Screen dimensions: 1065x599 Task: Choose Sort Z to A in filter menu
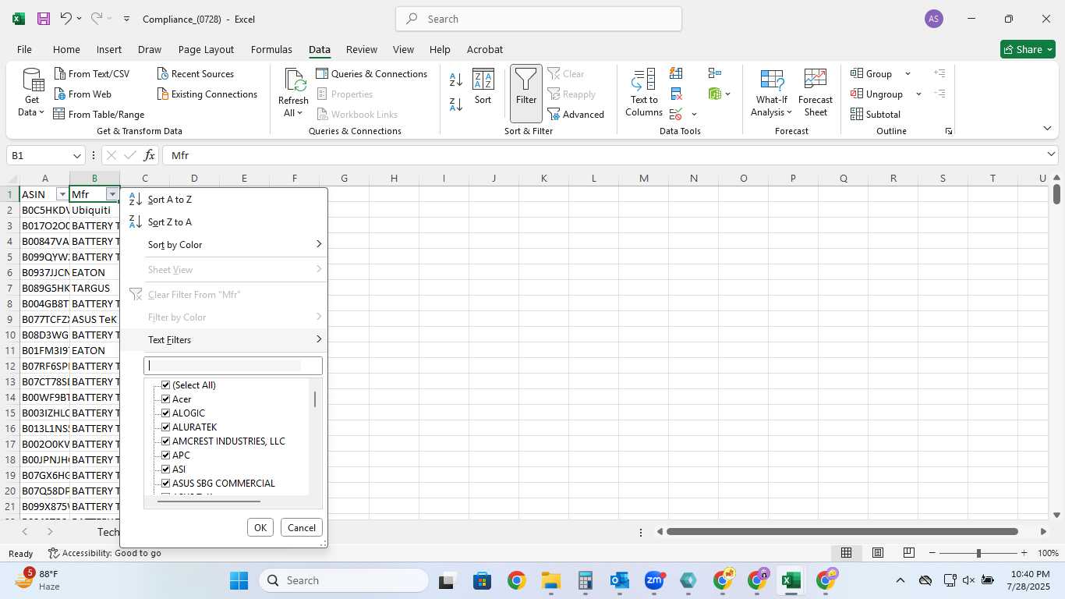[x=224, y=222]
